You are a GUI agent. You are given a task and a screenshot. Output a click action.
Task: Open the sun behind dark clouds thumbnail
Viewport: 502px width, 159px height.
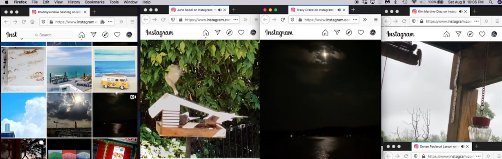69,115
